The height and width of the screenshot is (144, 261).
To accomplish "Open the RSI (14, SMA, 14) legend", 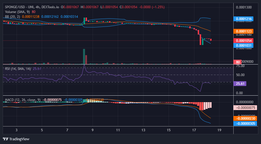I will (x=18, y=69).
